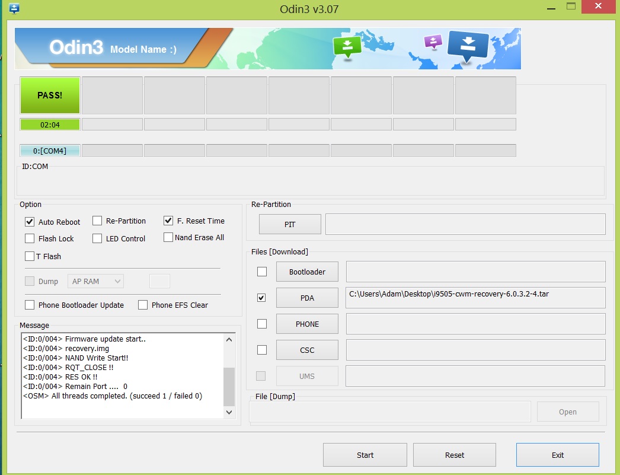Click the green download bubble icon in banner
The width and height of the screenshot is (620, 475).
[x=347, y=47]
